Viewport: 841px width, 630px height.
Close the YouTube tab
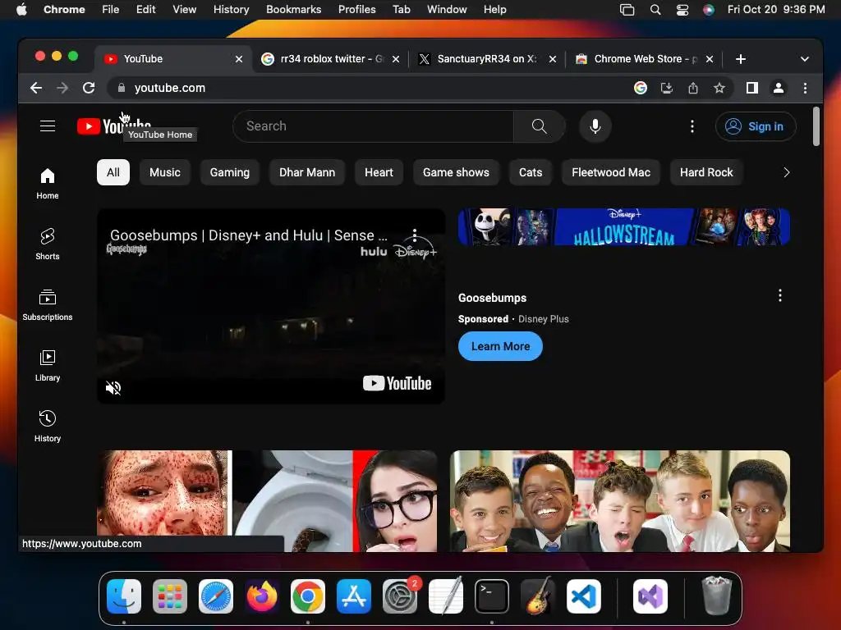pos(239,59)
